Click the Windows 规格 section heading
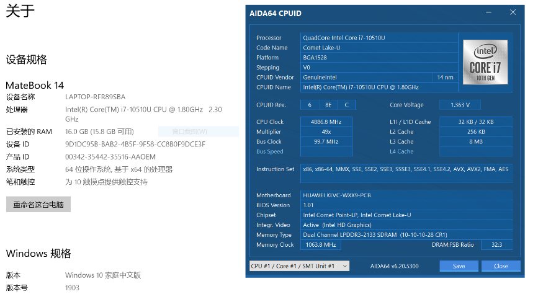538x294 pixels. (38, 254)
